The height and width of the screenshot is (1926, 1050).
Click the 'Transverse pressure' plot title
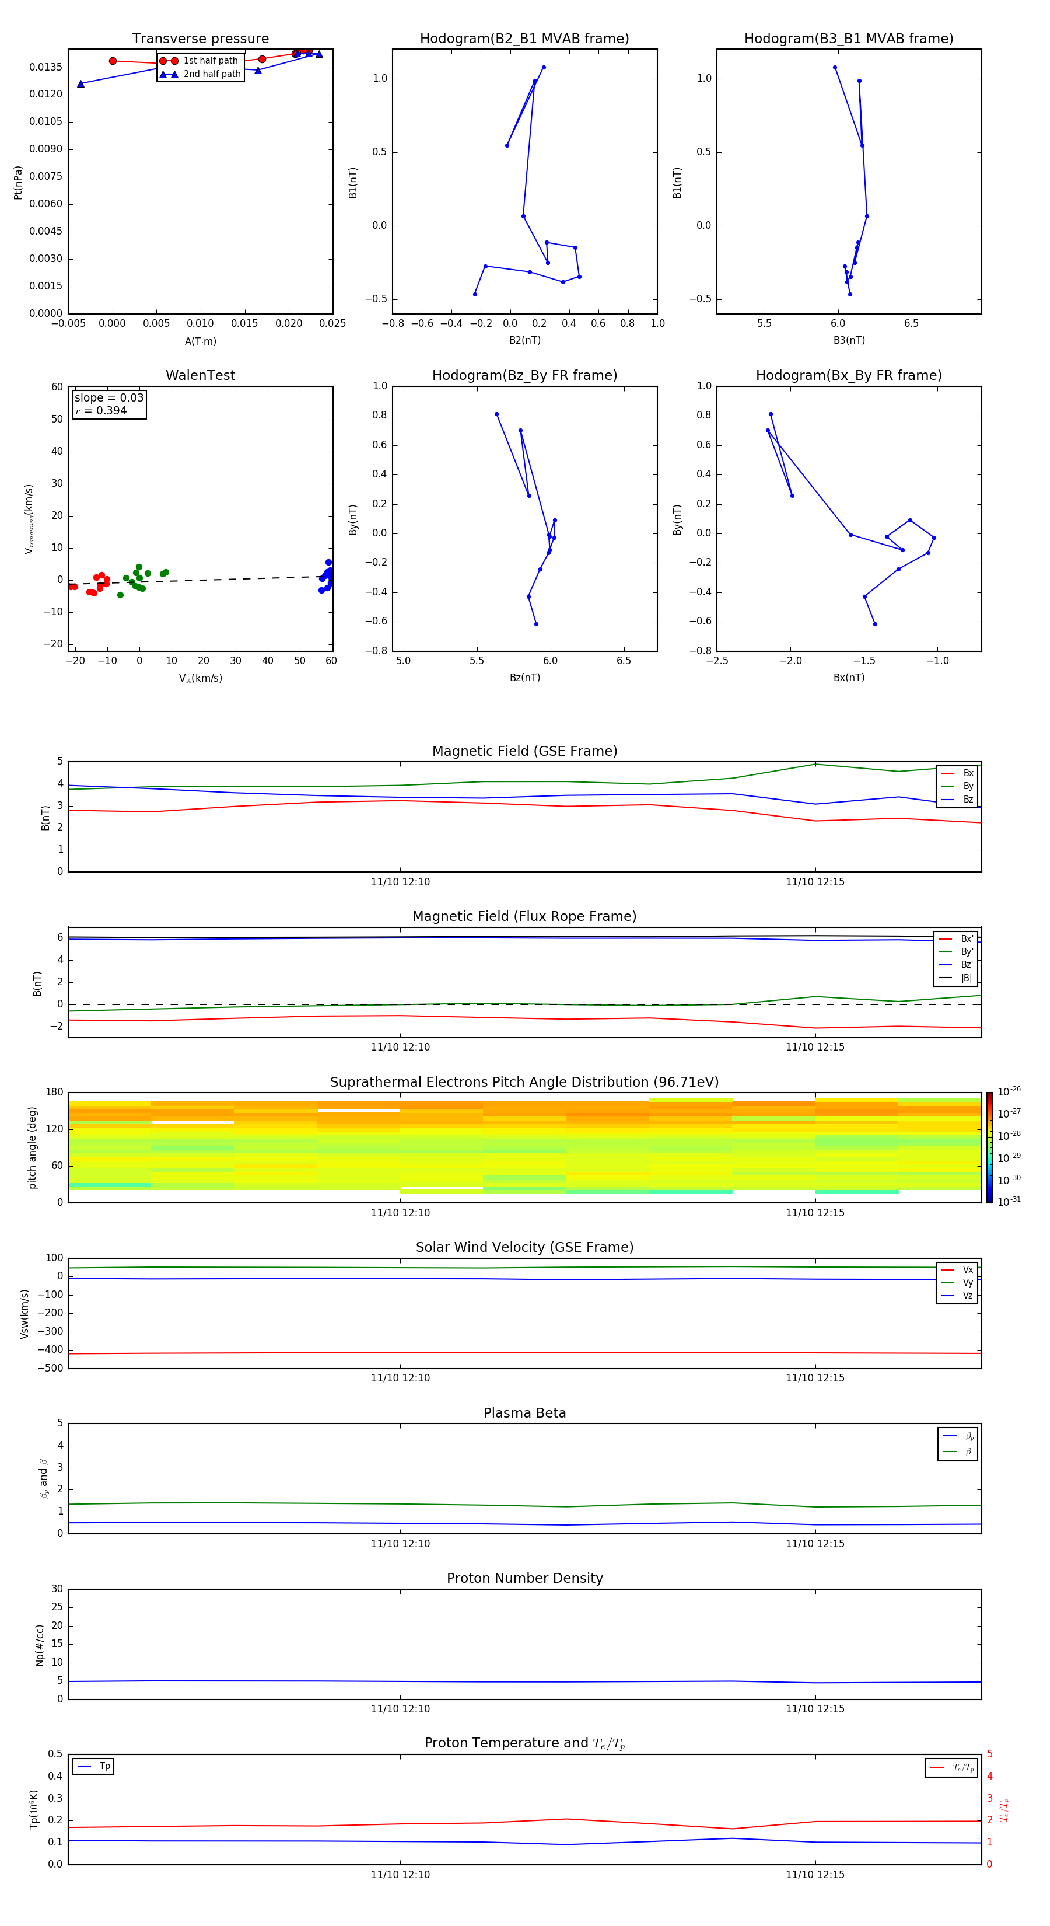pos(200,39)
